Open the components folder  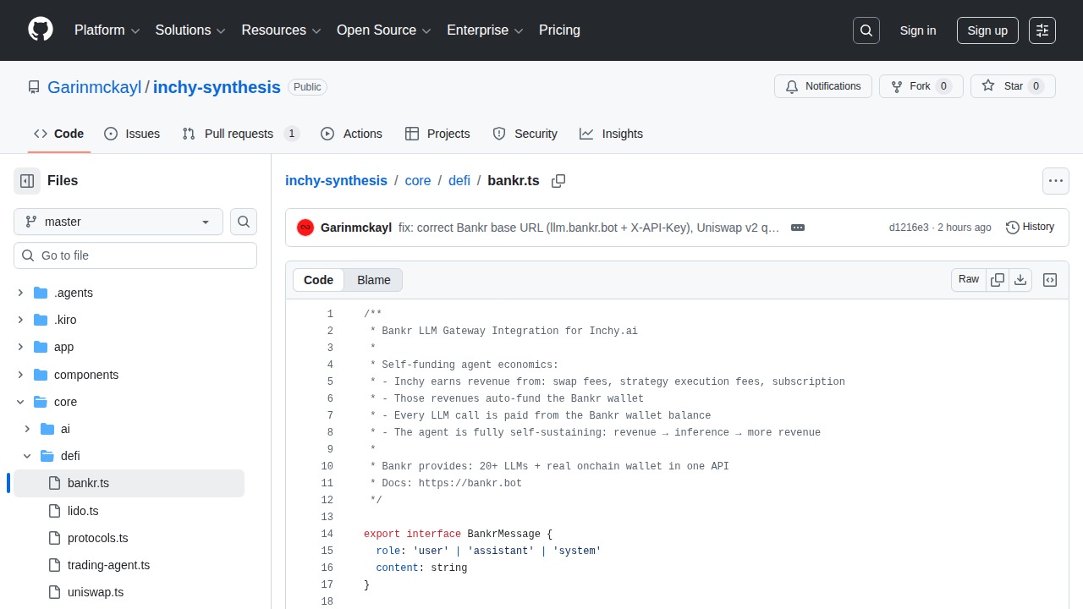tap(86, 375)
